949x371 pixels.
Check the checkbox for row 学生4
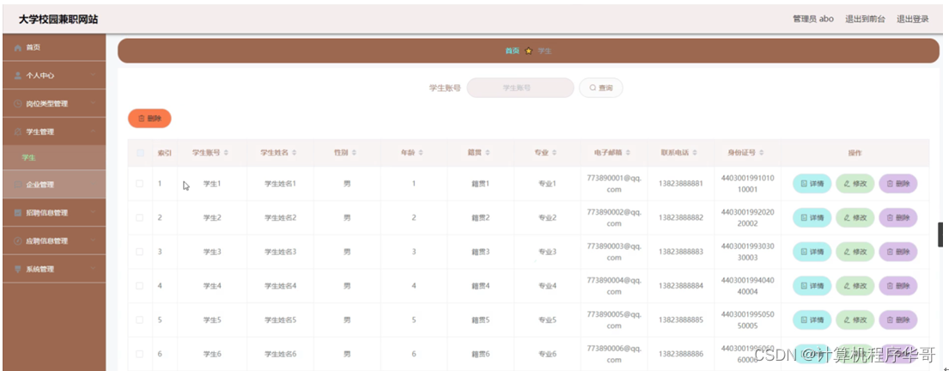click(x=140, y=286)
